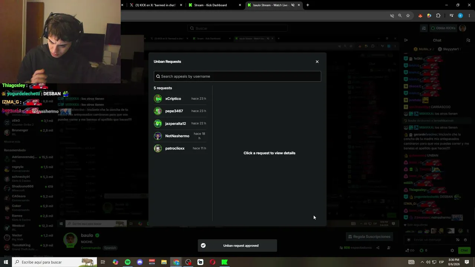Open the zoom magnifier in address bar
Image resolution: width=475 pixels, height=267 pixels.
click(400, 16)
